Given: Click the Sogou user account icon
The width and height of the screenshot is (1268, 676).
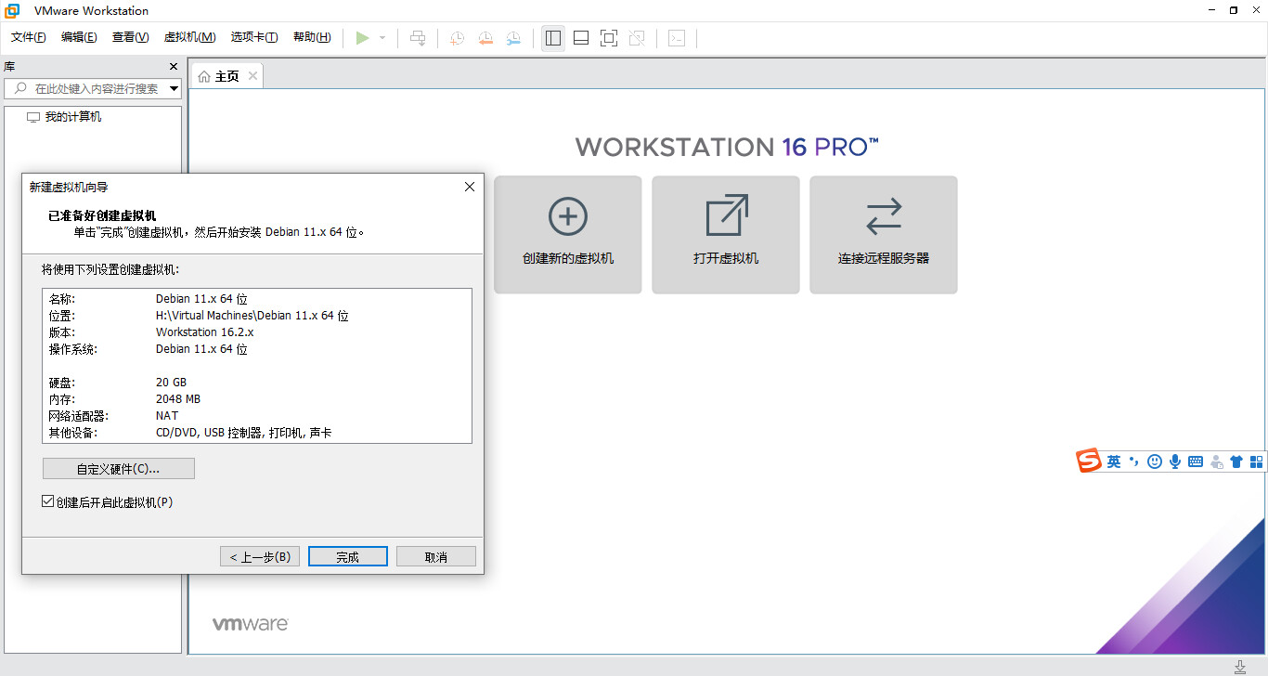Looking at the screenshot, I should tap(1216, 461).
